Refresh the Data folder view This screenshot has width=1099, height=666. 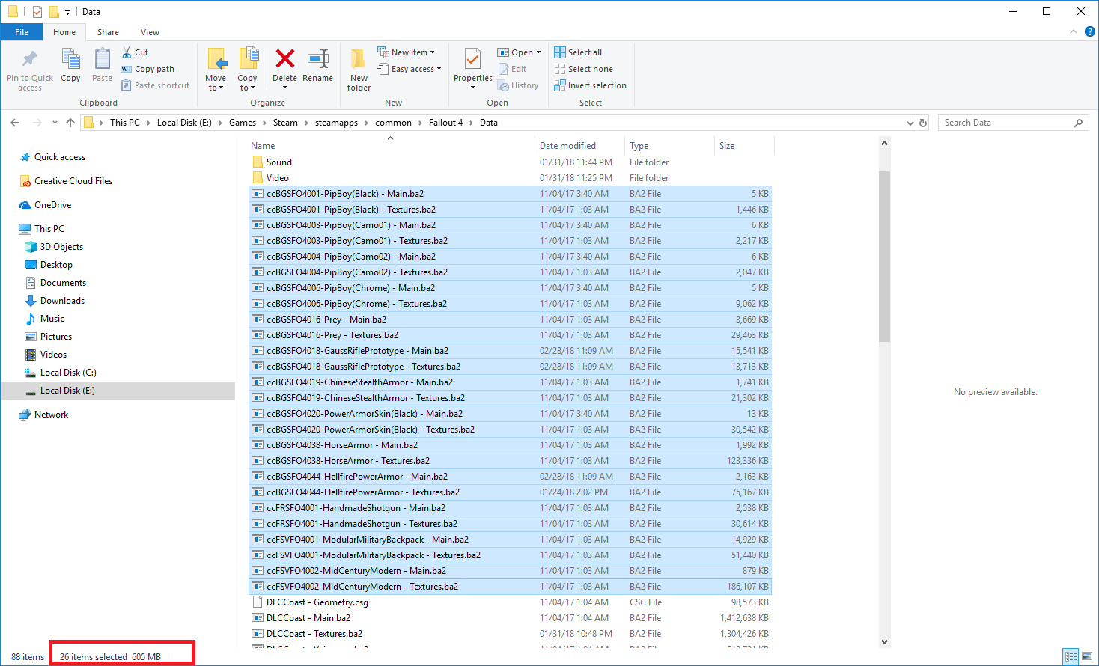pyautogui.click(x=923, y=123)
